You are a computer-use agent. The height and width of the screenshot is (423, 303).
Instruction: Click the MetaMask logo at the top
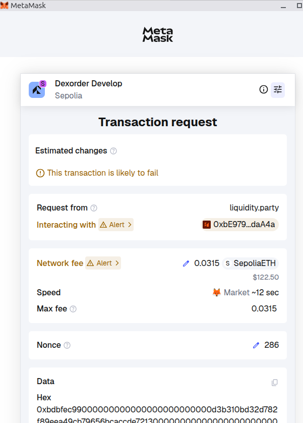157,34
